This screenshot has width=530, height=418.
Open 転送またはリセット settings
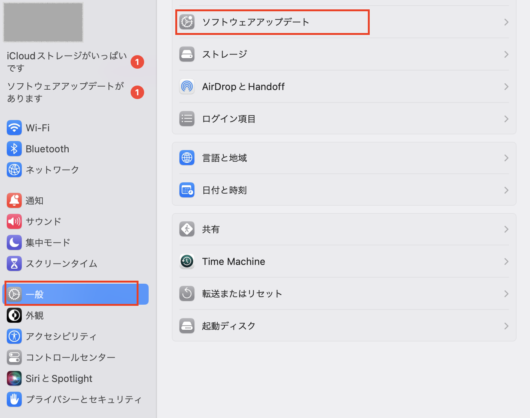[242, 294]
